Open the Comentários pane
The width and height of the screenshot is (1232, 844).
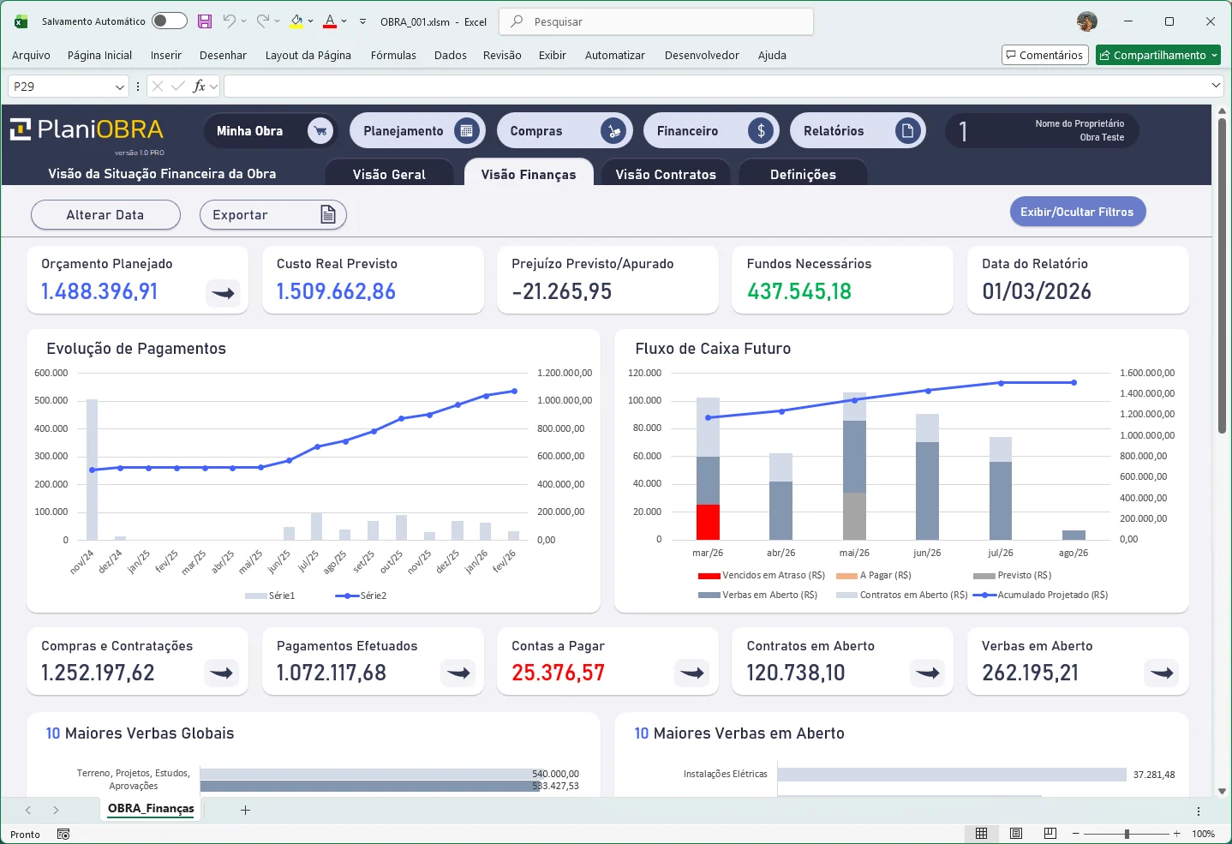coord(1045,55)
